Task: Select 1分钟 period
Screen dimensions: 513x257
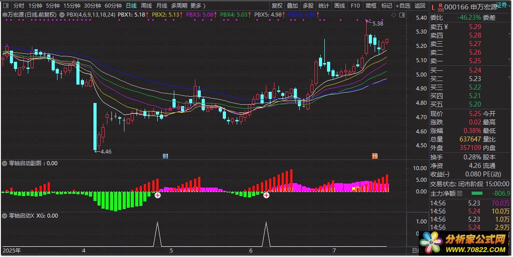Action: click(35, 5)
